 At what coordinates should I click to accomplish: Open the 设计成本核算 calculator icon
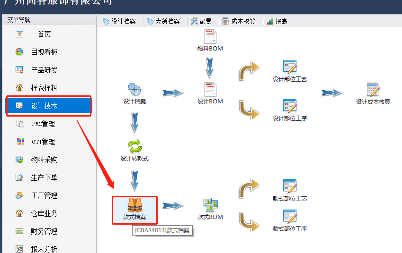coord(373,89)
